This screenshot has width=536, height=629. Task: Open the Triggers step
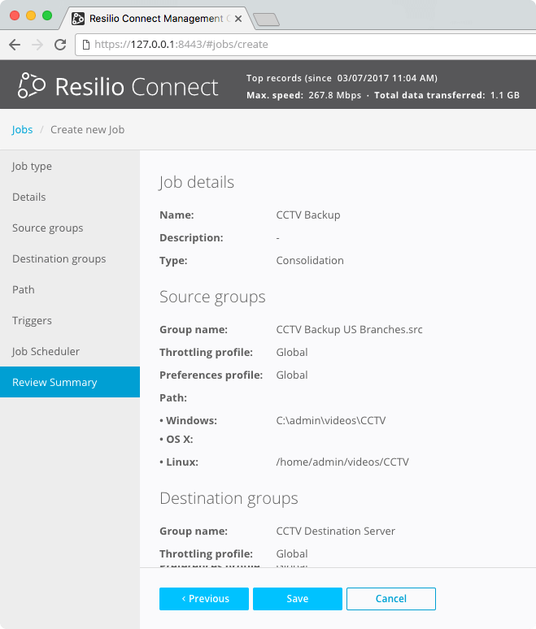tap(70, 320)
